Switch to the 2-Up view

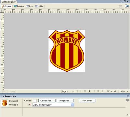coord(30,6)
